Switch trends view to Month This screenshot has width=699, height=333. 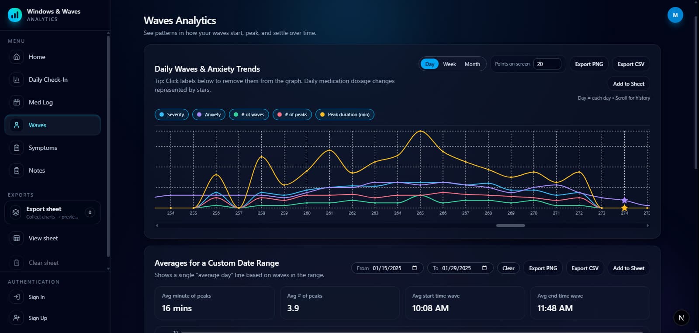472,64
